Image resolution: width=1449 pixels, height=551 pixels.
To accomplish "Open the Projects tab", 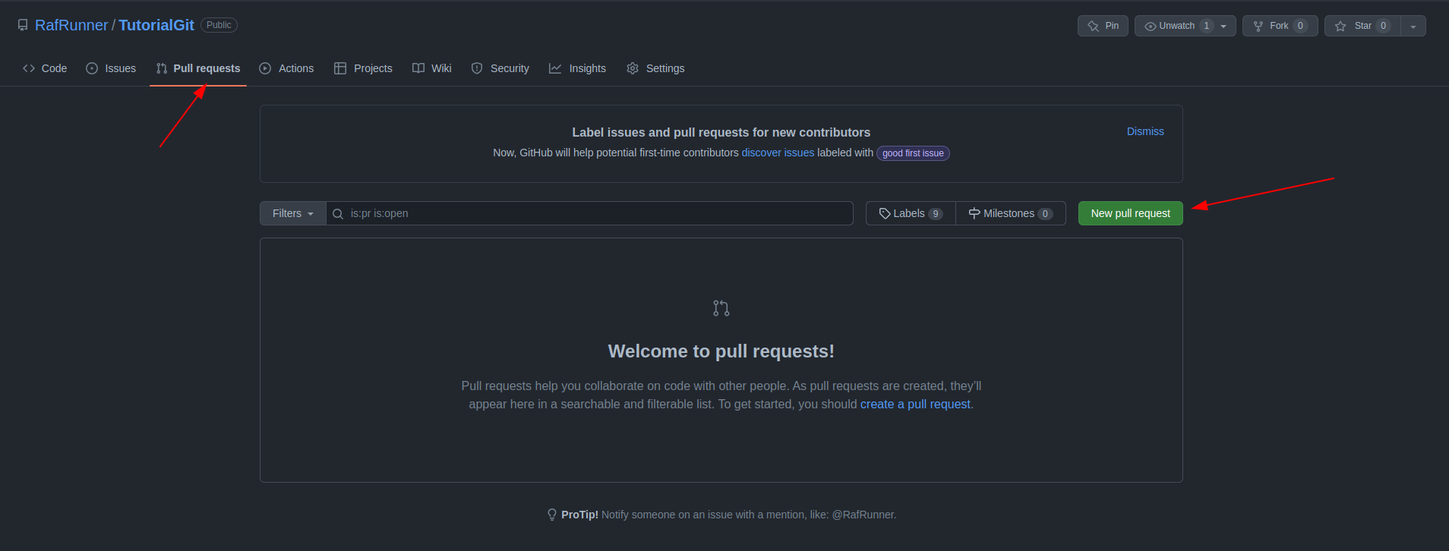I will [363, 68].
